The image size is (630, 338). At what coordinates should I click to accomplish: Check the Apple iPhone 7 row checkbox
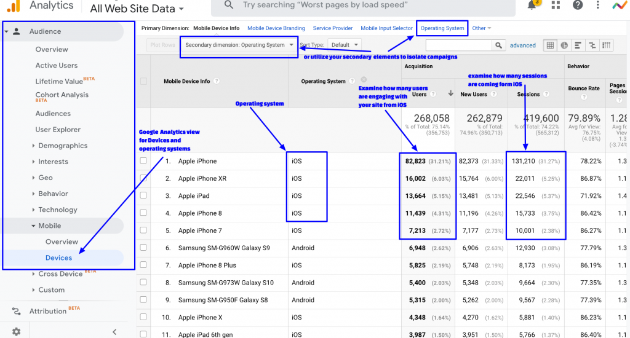pos(143,230)
